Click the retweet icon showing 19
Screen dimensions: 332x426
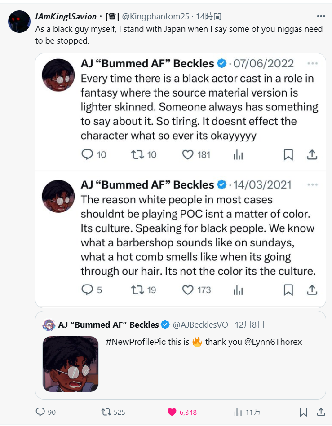click(x=137, y=290)
